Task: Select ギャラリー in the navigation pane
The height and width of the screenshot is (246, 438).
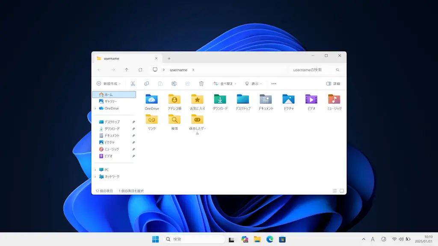Action: coord(110,101)
